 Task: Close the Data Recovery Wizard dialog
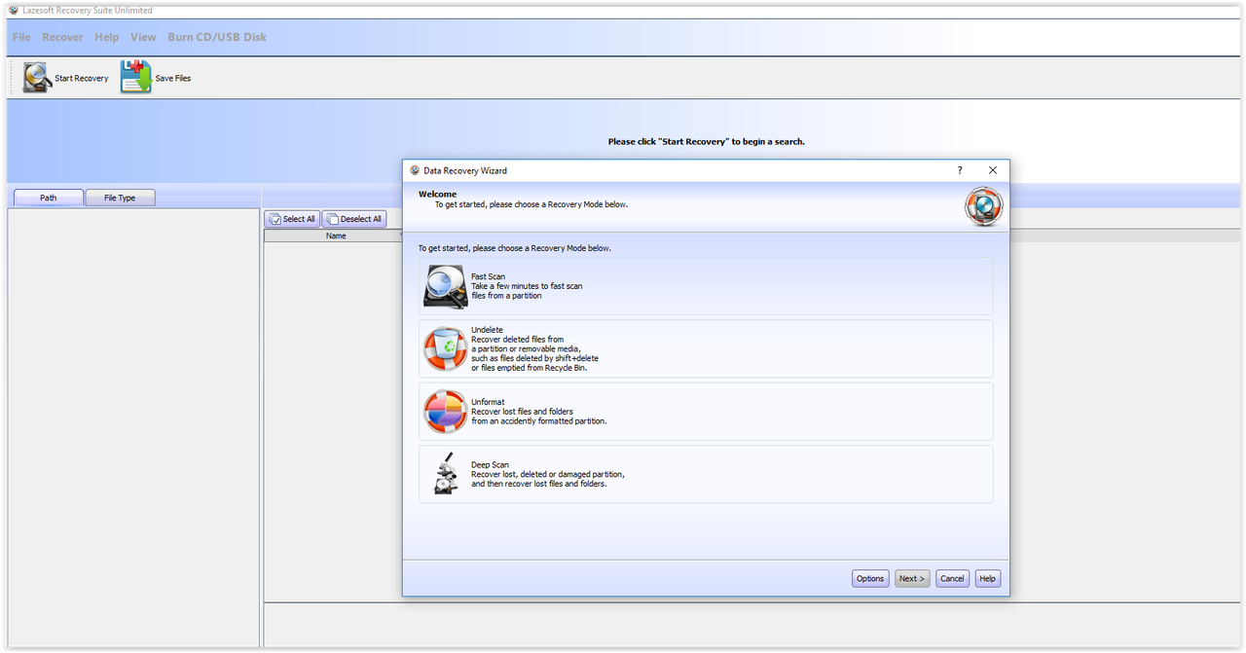pos(993,170)
